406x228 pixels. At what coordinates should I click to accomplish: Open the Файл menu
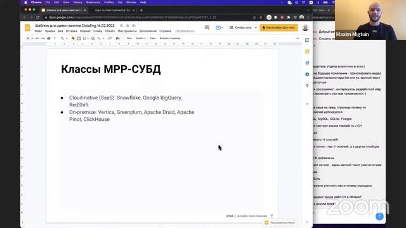(38, 31)
